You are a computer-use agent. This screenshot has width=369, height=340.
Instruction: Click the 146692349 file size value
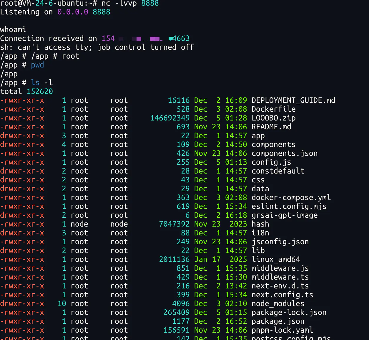point(170,118)
